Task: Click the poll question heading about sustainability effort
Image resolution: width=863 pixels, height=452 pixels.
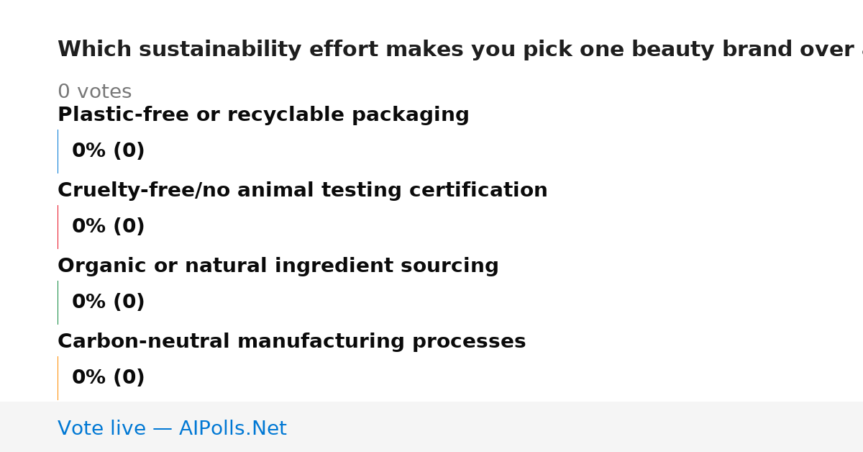Action: tap(460, 50)
